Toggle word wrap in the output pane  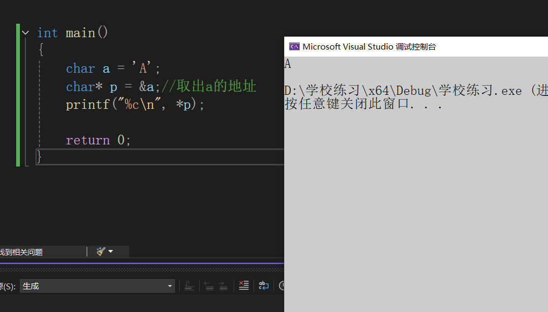tap(264, 286)
